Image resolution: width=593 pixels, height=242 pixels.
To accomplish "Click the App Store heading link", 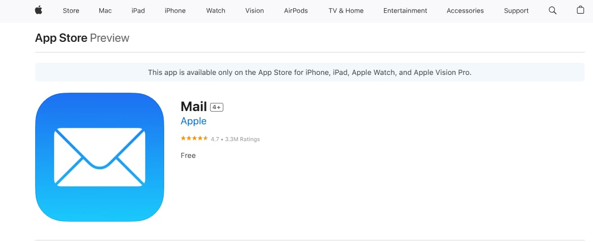I will tap(61, 38).
